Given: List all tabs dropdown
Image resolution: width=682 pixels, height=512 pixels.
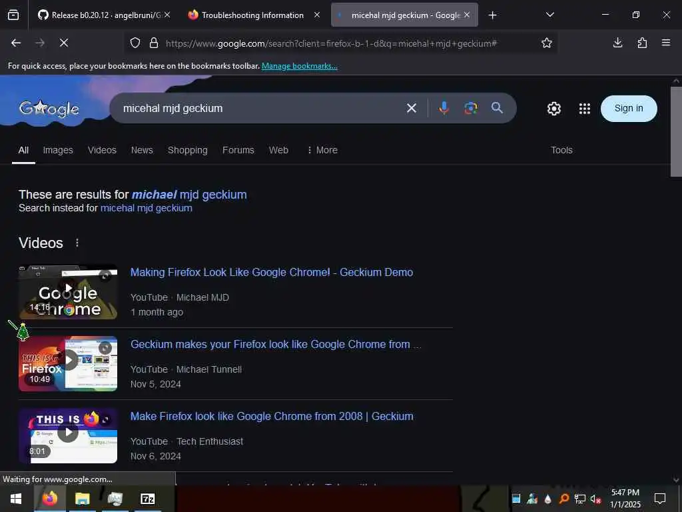Looking at the screenshot, I should [549, 15].
